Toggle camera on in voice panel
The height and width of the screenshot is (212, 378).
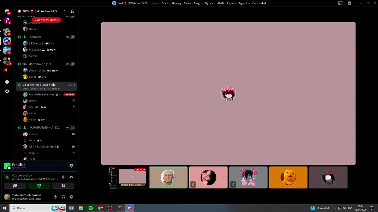(15, 186)
